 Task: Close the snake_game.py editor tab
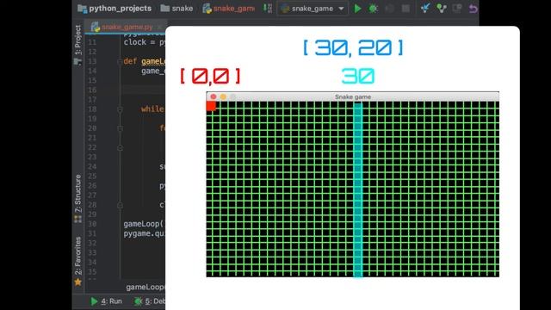(159, 27)
